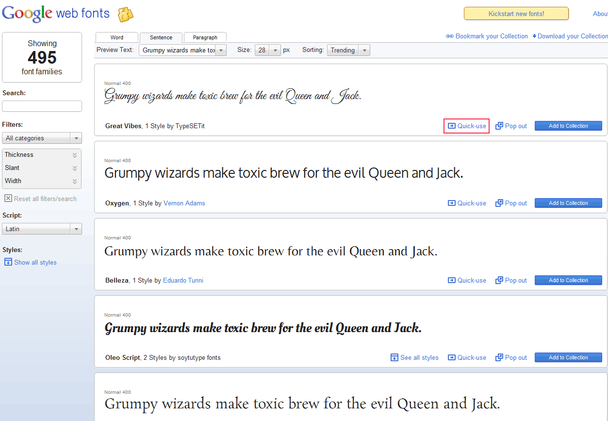The image size is (608, 421).
Task: Click the Quick-use arrow icon for Great Vibes
Action: 452,126
